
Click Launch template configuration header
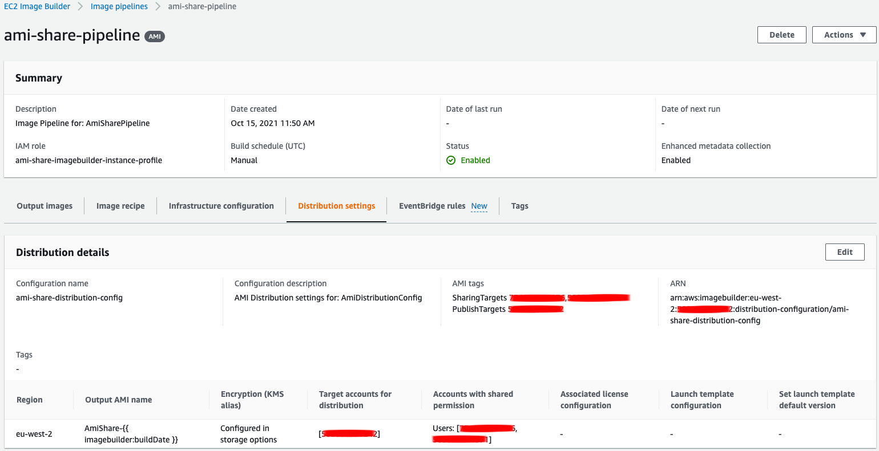702,400
